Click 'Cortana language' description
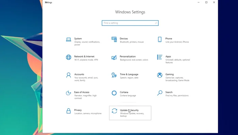 (128, 96)
